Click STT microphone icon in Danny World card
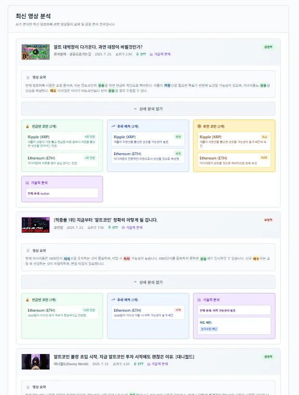This screenshot has height=395, width=299. (x=135, y=364)
